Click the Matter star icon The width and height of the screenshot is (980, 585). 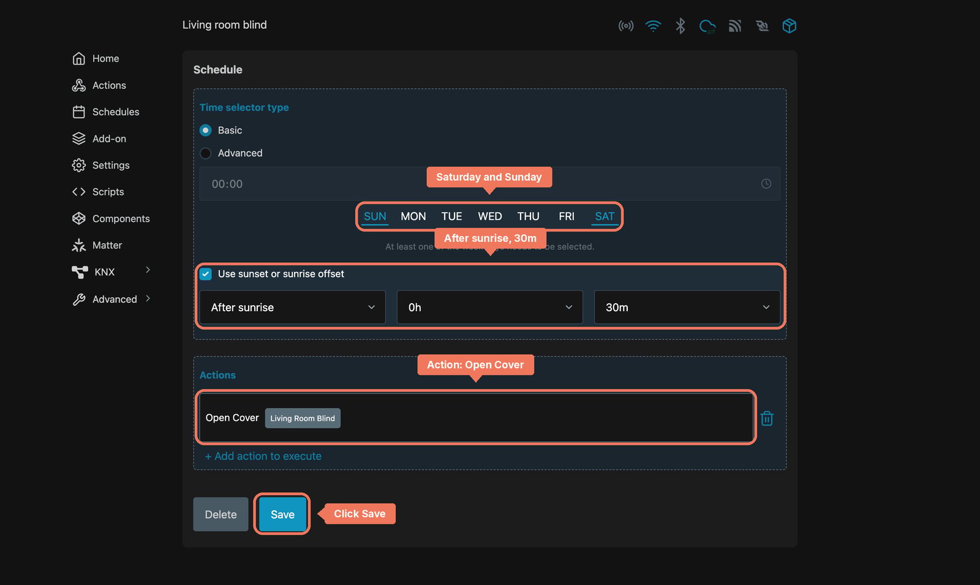[x=78, y=245]
